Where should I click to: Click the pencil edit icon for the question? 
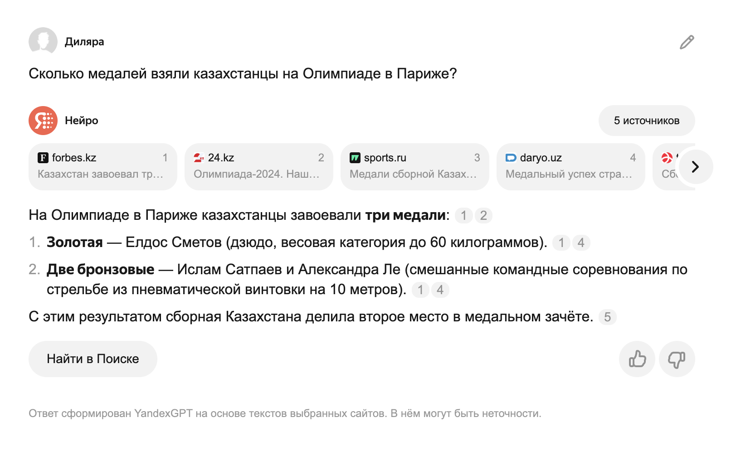click(x=687, y=42)
